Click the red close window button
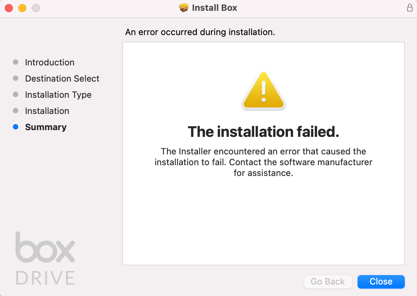This screenshot has width=417, height=296. 9,8
